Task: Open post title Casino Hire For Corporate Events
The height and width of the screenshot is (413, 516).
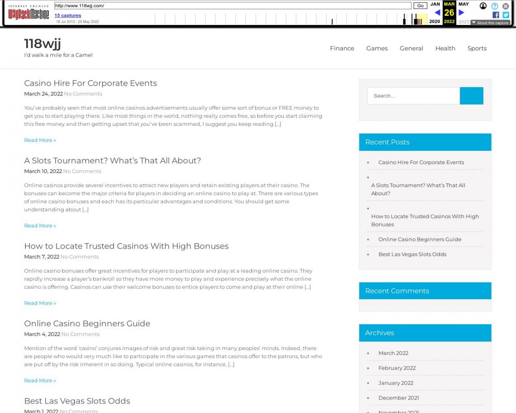Action: (91, 83)
